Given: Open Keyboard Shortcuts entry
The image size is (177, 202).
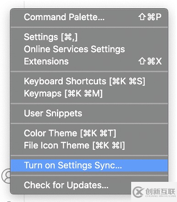Looking at the screenshot, I should [x=89, y=81].
